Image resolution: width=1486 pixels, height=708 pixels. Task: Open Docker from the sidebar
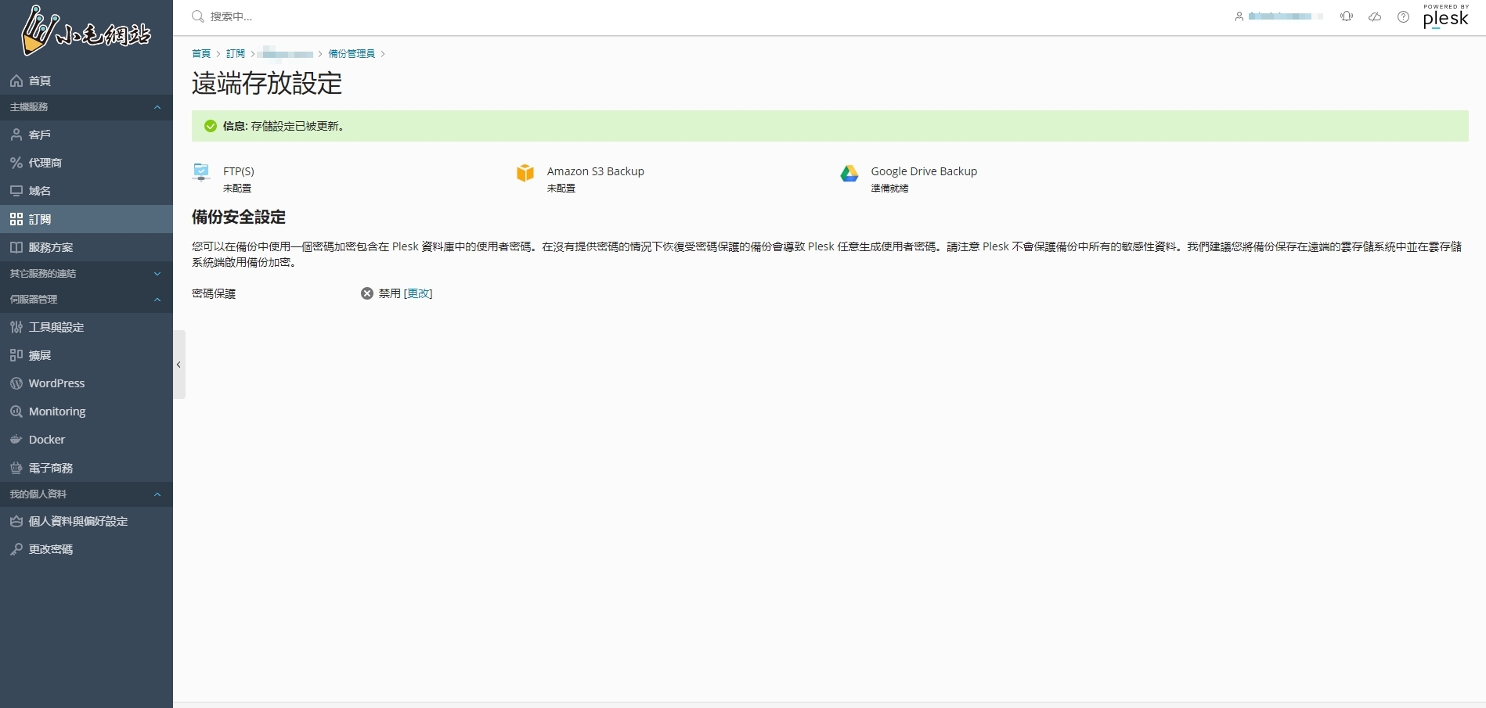(47, 440)
